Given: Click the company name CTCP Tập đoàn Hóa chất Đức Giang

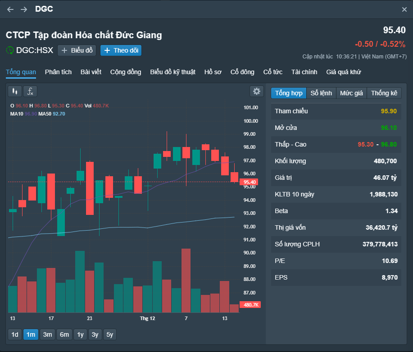Looking at the screenshot, I should coord(84,35).
